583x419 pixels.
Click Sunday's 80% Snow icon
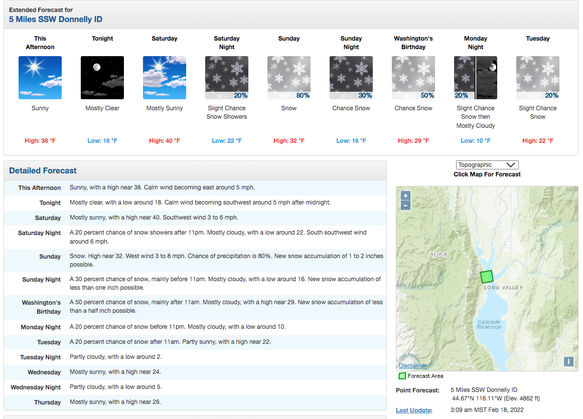(x=289, y=78)
